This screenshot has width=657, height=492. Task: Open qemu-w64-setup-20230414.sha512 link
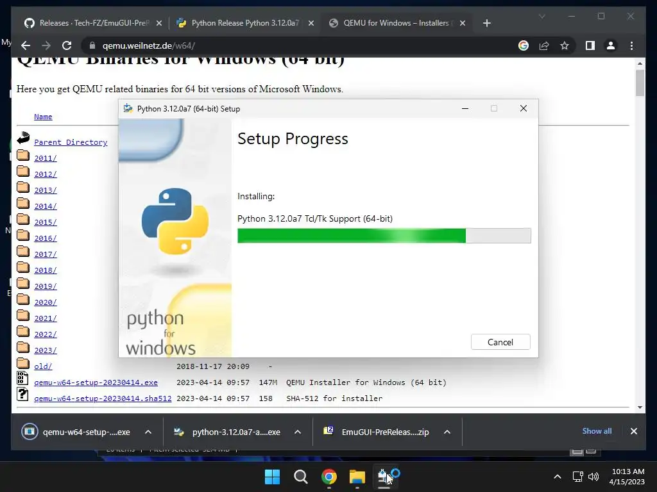tap(103, 398)
